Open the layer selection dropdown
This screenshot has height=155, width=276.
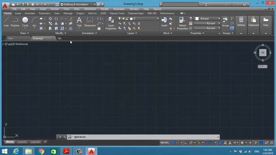138,19
